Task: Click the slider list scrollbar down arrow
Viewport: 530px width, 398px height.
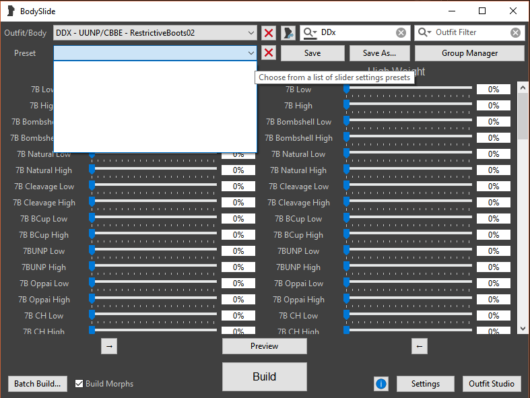Action: click(523, 329)
